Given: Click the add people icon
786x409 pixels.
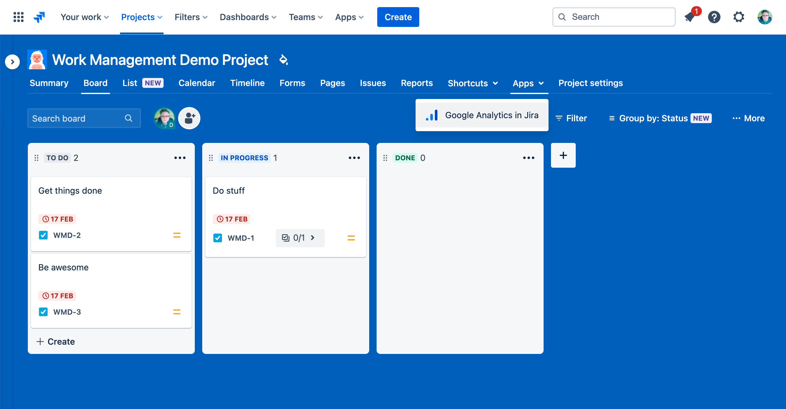Looking at the screenshot, I should [189, 118].
